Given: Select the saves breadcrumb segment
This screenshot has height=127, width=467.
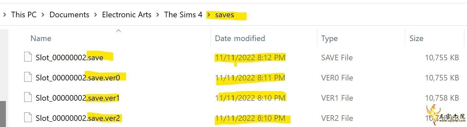Looking at the screenshot, I should tap(225, 15).
